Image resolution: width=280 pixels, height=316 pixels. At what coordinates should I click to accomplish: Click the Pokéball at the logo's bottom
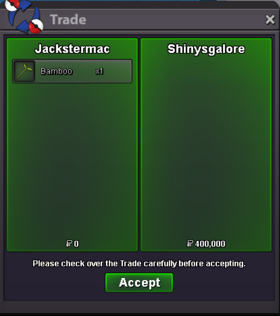tap(36, 26)
